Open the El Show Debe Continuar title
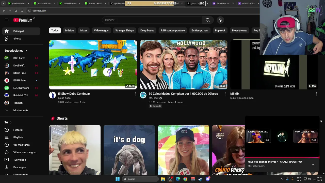Screen dimensions: 325x183 pos(74,94)
